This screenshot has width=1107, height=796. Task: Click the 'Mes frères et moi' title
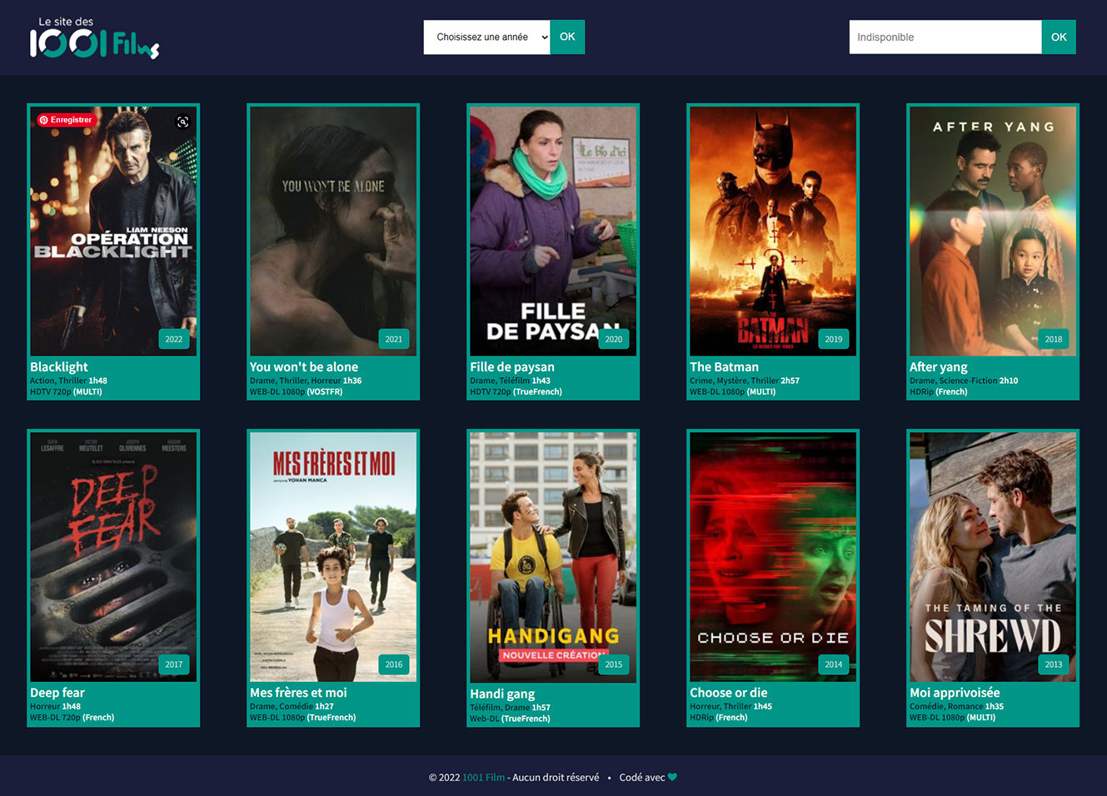tap(299, 693)
